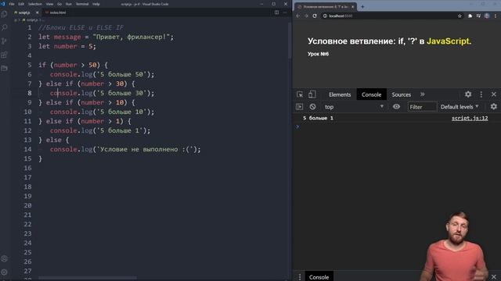Open editor More Actions ellipsis
Viewport: 501px width, 281px height.
pyautogui.click(x=285, y=12)
